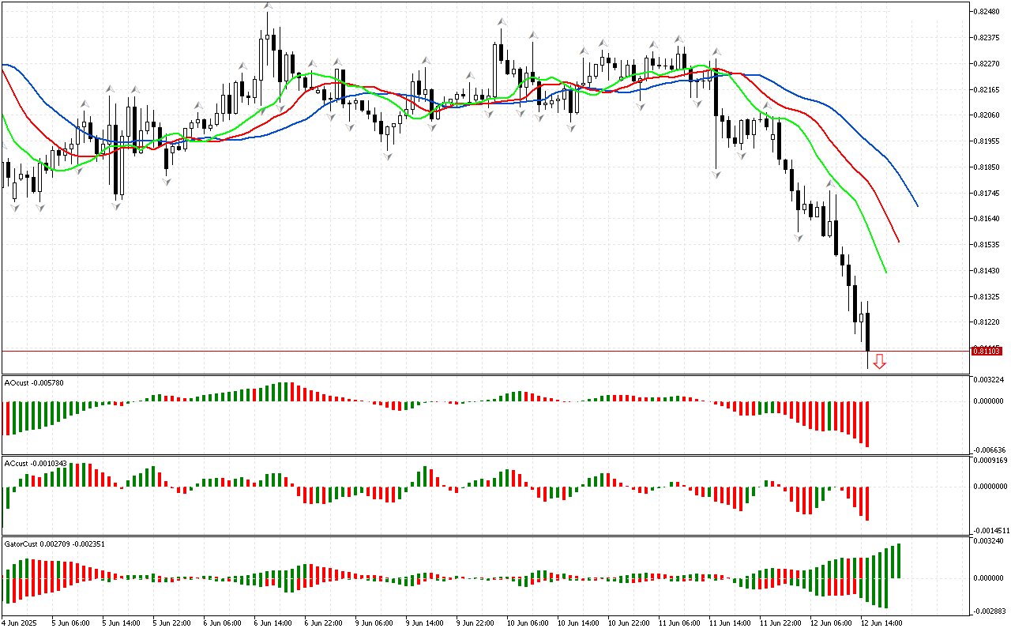Click the 0.82480 price scale label
This screenshot has height=632, width=1011.
(987, 12)
